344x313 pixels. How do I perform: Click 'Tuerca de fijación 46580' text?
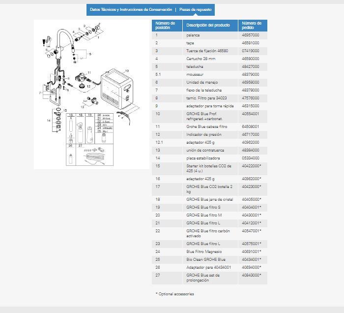(207, 51)
